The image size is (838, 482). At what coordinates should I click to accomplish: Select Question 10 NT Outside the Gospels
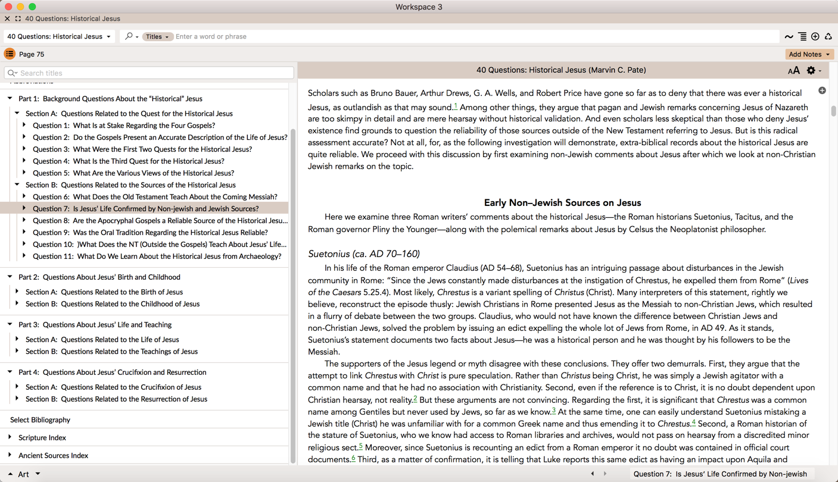tap(160, 245)
